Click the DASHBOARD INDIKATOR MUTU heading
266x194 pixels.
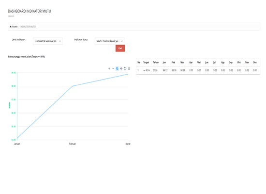pos(30,11)
